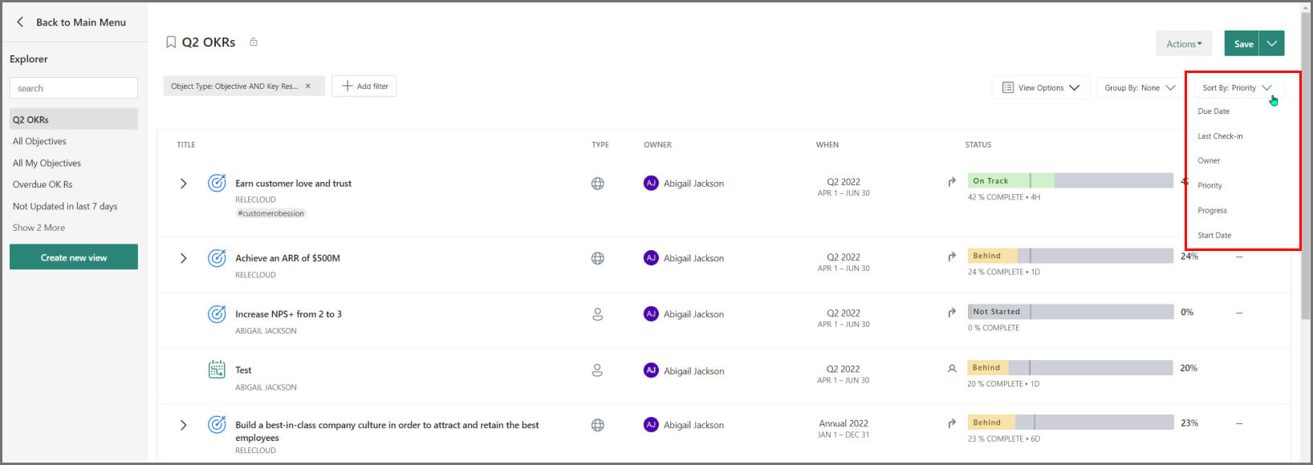Open the View Options dropdown
1313x465 pixels.
(x=1041, y=87)
